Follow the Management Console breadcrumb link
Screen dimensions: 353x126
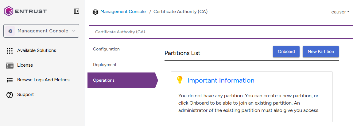[x=123, y=12]
